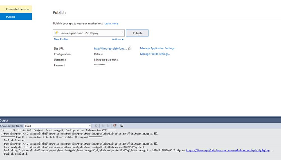Click the 'Site URL' label

59,48
